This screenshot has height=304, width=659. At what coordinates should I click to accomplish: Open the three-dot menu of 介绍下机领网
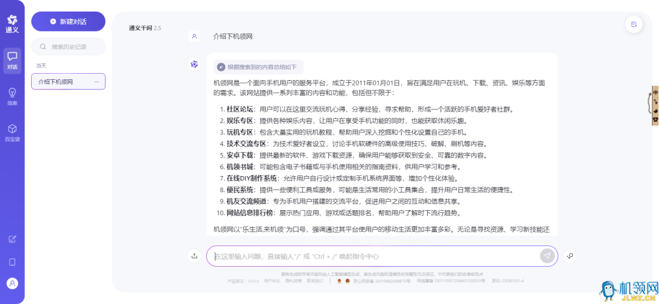(x=97, y=82)
